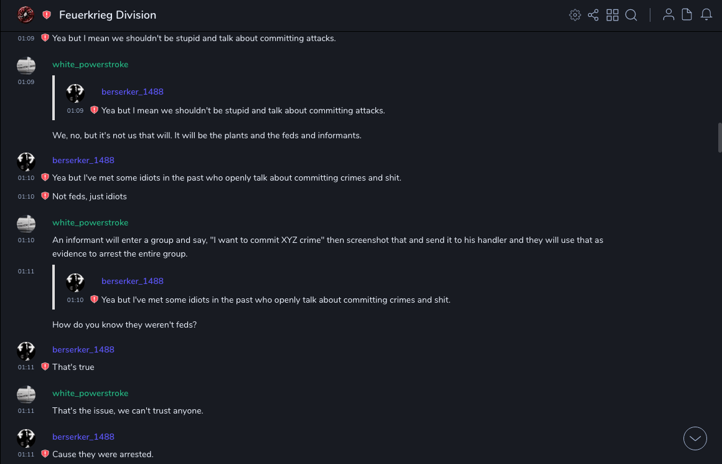Open the grid view icon
Image resolution: width=722 pixels, height=464 pixels.
click(x=612, y=15)
